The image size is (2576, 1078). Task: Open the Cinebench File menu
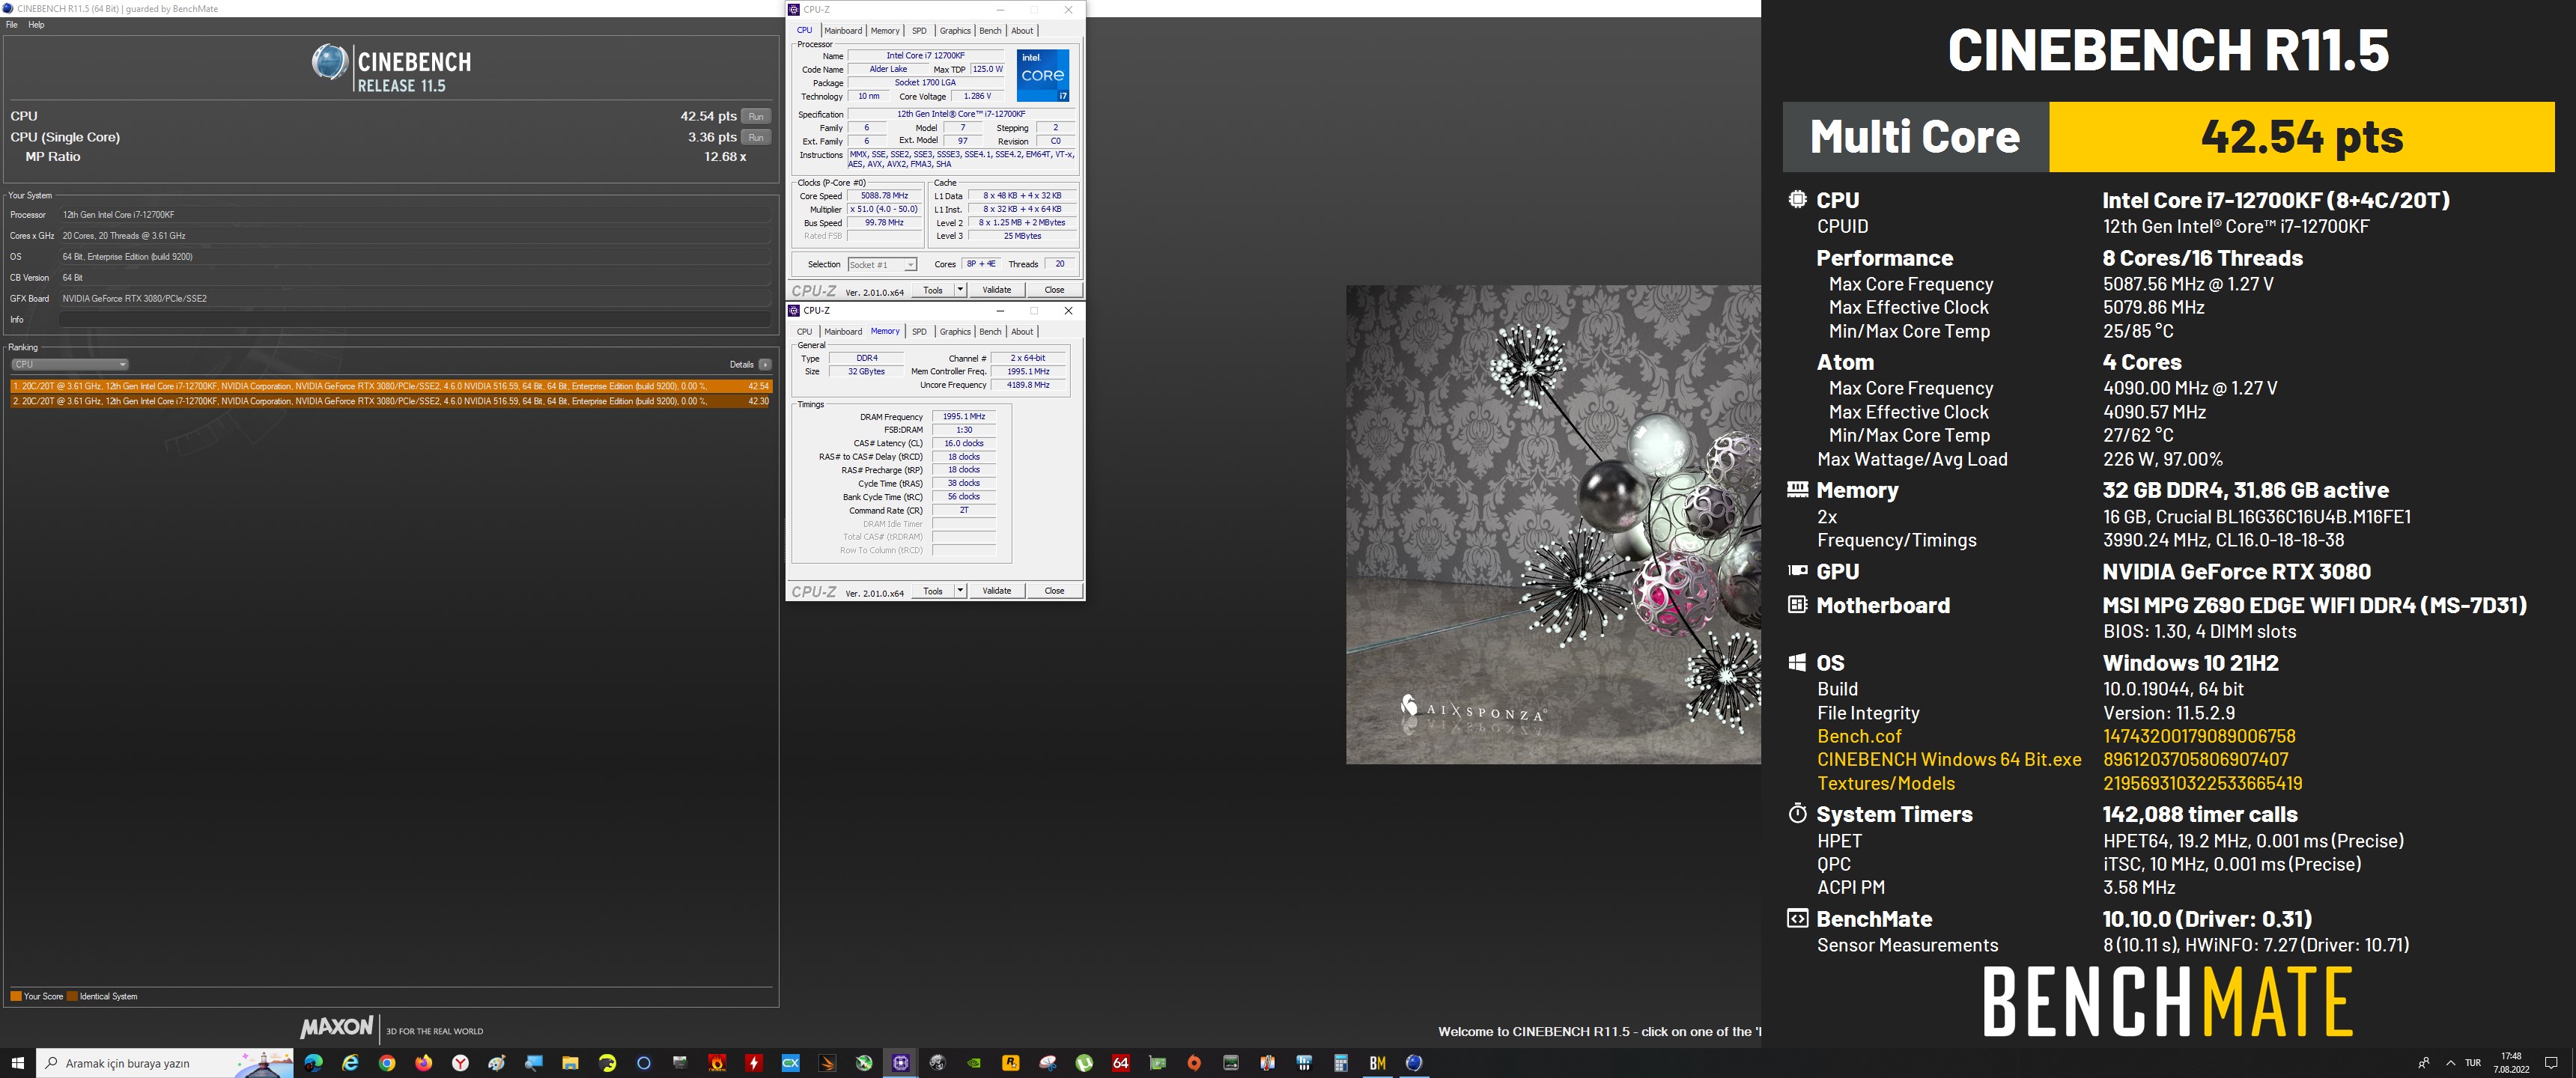coord(12,25)
